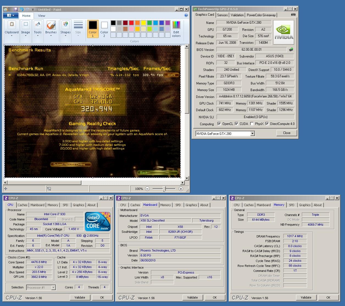The width and height of the screenshot is (345, 306).
Task: Click the BIOS save chip icon in GPU-Z
Action: (x=291, y=50)
